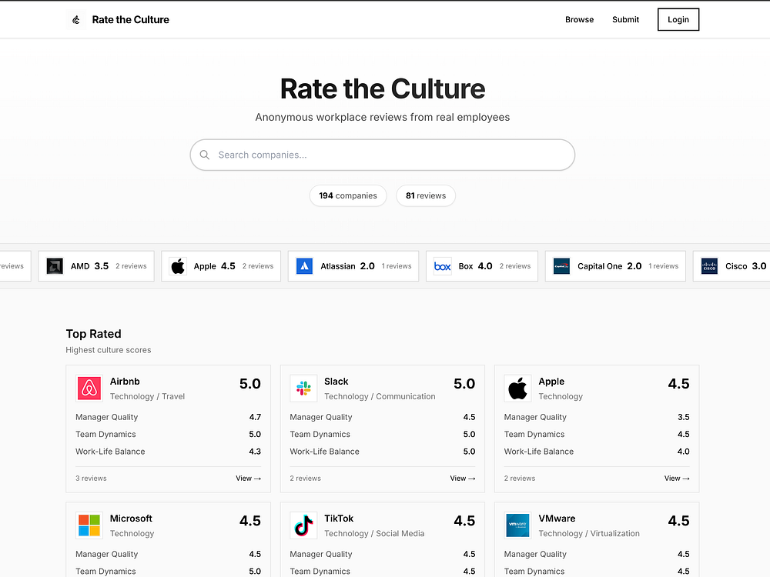This screenshot has height=577, width=770.
Task: Click the Box logo in the ticker
Action: (x=443, y=266)
